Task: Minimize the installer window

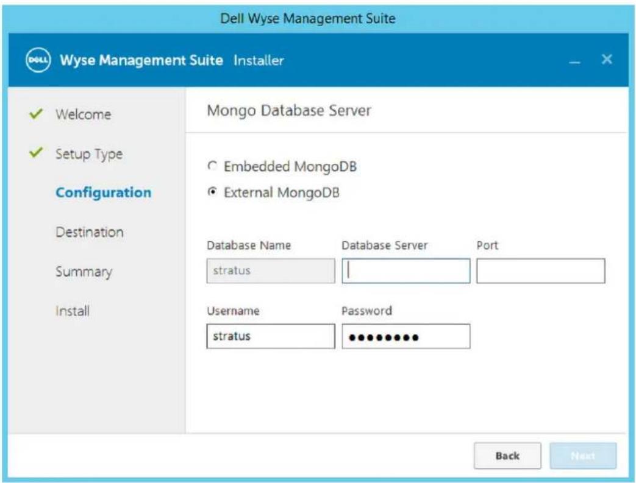Action: click(574, 62)
